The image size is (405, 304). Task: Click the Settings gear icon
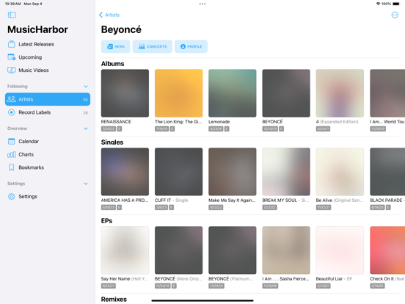click(11, 197)
